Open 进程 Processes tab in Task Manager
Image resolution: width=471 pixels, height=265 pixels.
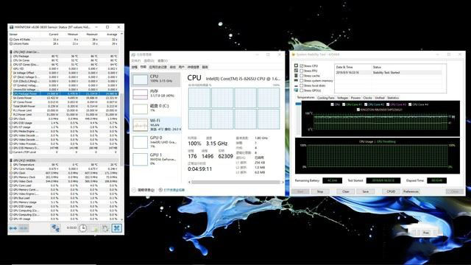tap(135, 67)
